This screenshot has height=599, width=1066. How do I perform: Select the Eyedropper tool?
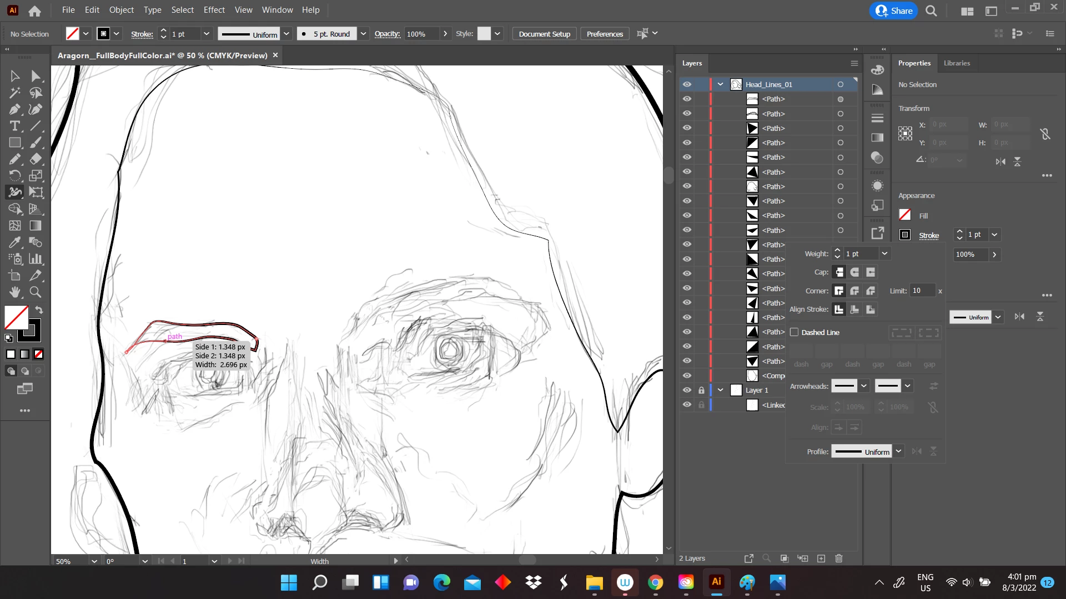point(15,242)
